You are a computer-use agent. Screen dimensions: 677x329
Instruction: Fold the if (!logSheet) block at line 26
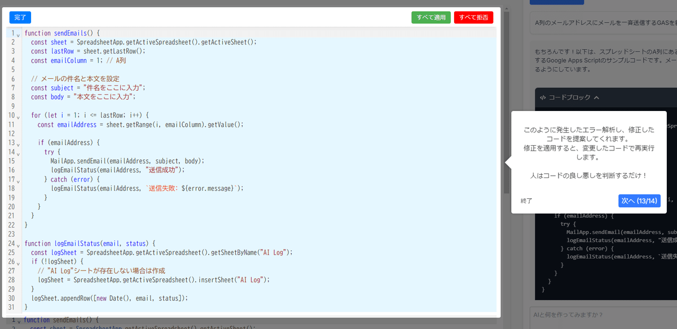coord(19,263)
